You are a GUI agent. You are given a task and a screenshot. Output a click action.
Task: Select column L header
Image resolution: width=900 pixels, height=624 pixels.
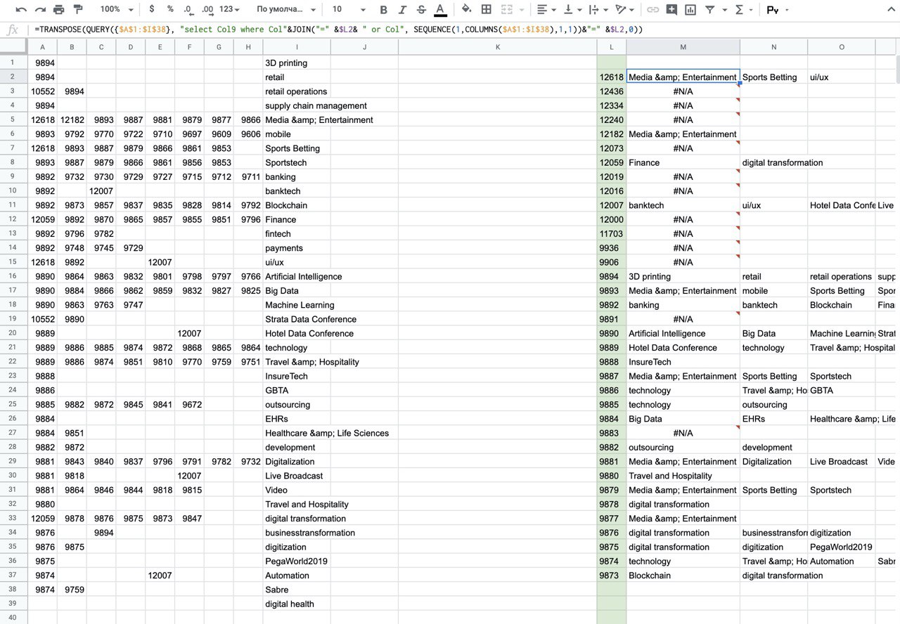click(x=612, y=47)
